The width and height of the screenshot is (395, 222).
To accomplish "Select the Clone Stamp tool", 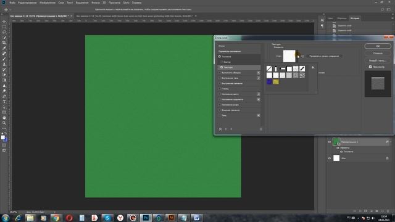I will pyautogui.click(x=4, y=64).
